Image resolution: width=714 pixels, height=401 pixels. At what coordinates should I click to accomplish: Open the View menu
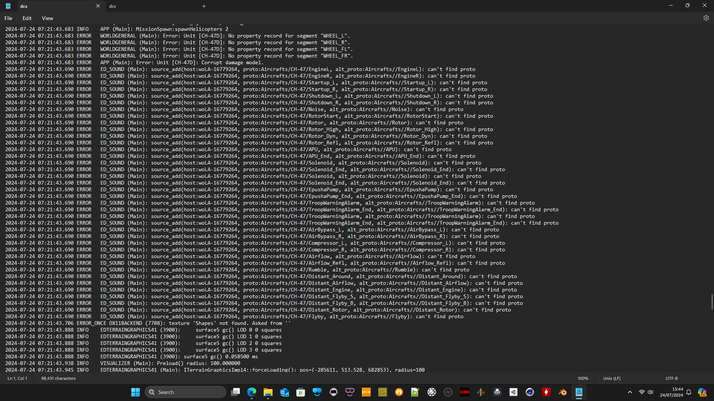click(x=47, y=18)
